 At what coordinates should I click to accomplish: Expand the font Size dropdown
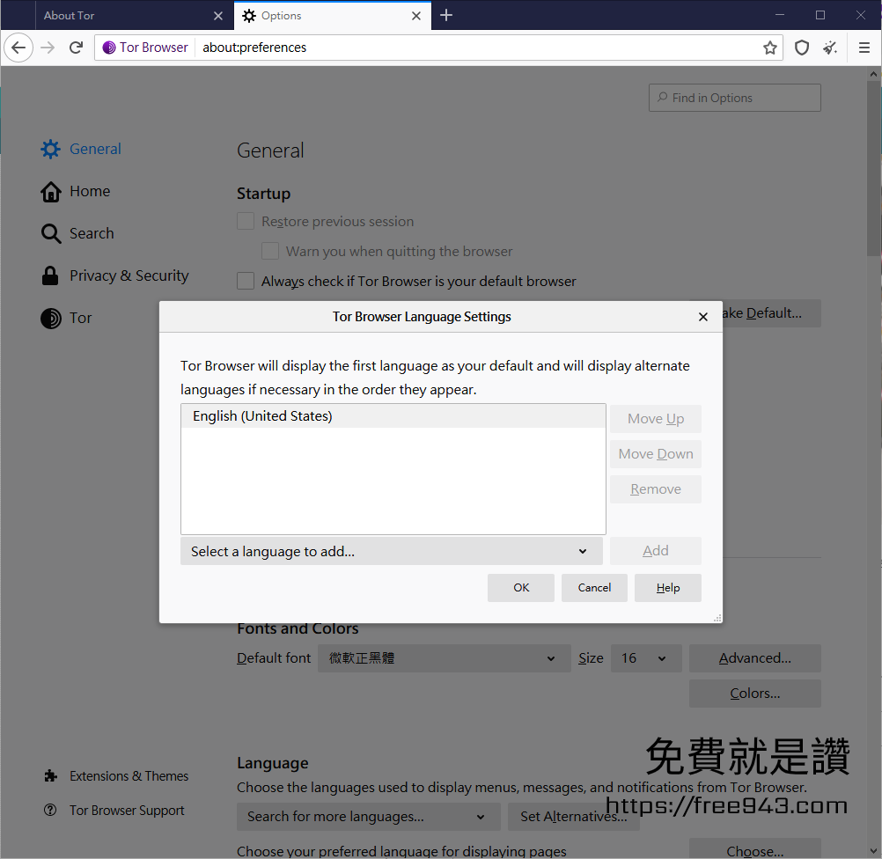pyautogui.click(x=645, y=657)
